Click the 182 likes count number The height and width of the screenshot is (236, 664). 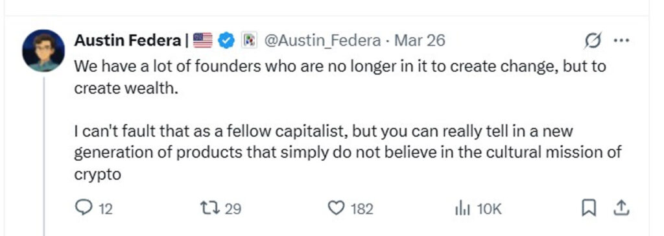coord(362,209)
